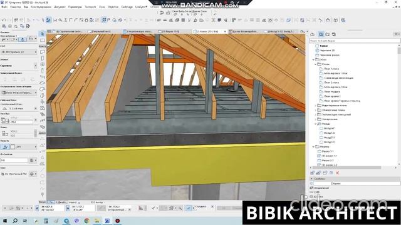Select План Чердака in navigator tree
This screenshot has height=225, width=401.
[332, 92]
